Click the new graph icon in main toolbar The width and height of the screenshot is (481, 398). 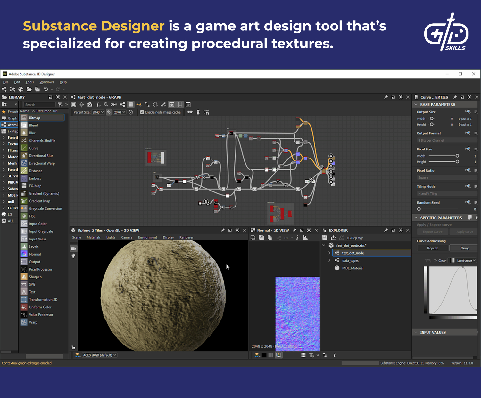pyautogui.click(x=4, y=89)
